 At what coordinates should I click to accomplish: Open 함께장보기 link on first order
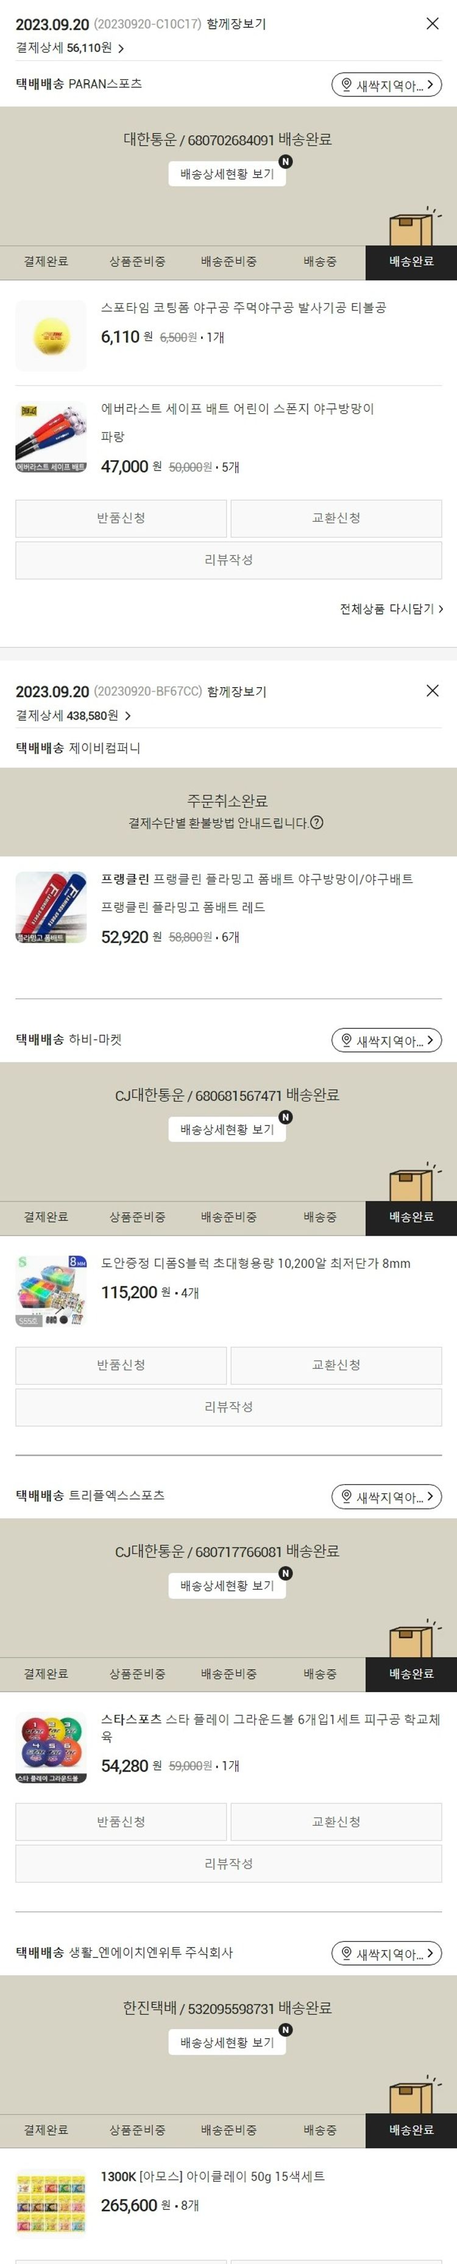pyautogui.click(x=237, y=24)
